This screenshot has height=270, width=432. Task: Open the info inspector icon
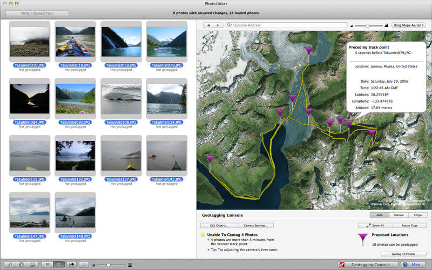point(21,265)
